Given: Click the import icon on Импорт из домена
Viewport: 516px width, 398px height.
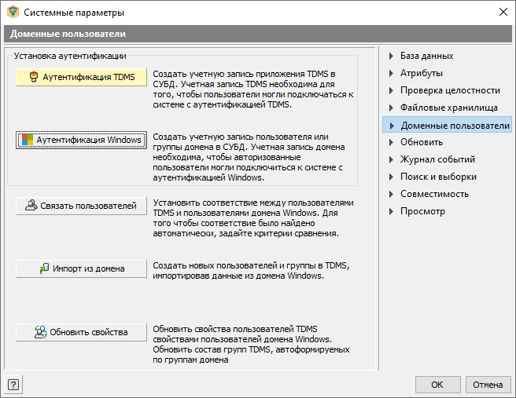Looking at the screenshot, I should 44,268.
